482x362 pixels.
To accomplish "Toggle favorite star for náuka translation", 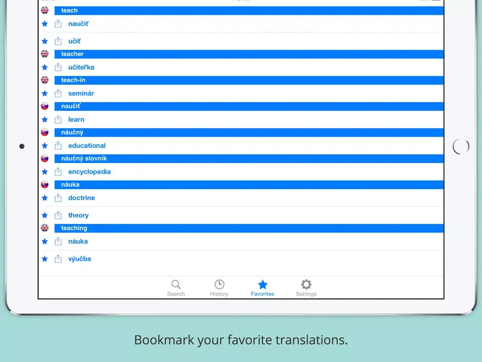I will 45,241.
